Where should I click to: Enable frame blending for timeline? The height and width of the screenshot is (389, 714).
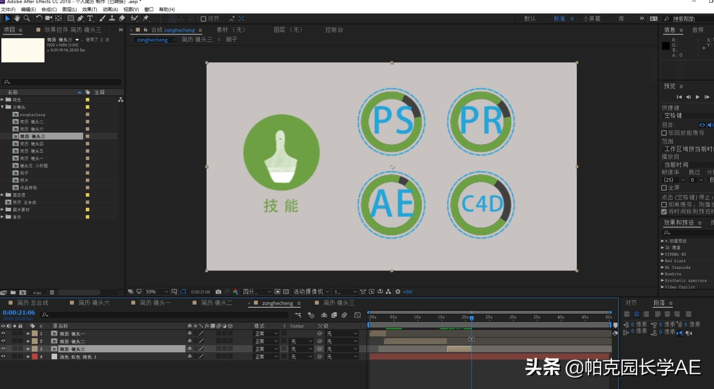point(334,315)
